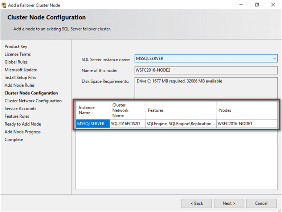This screenshot has width=282, height=212.
Task: Click the Features column header
Action: [x=181, y=110]
